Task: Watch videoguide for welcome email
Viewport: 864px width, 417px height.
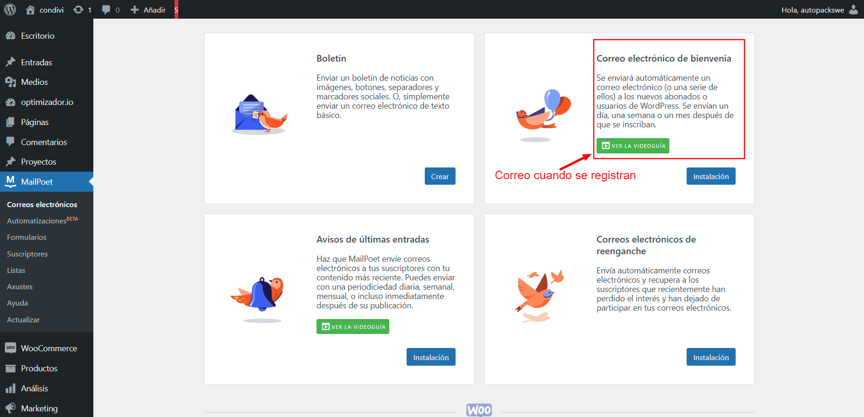Action: (x=633, y=146)
